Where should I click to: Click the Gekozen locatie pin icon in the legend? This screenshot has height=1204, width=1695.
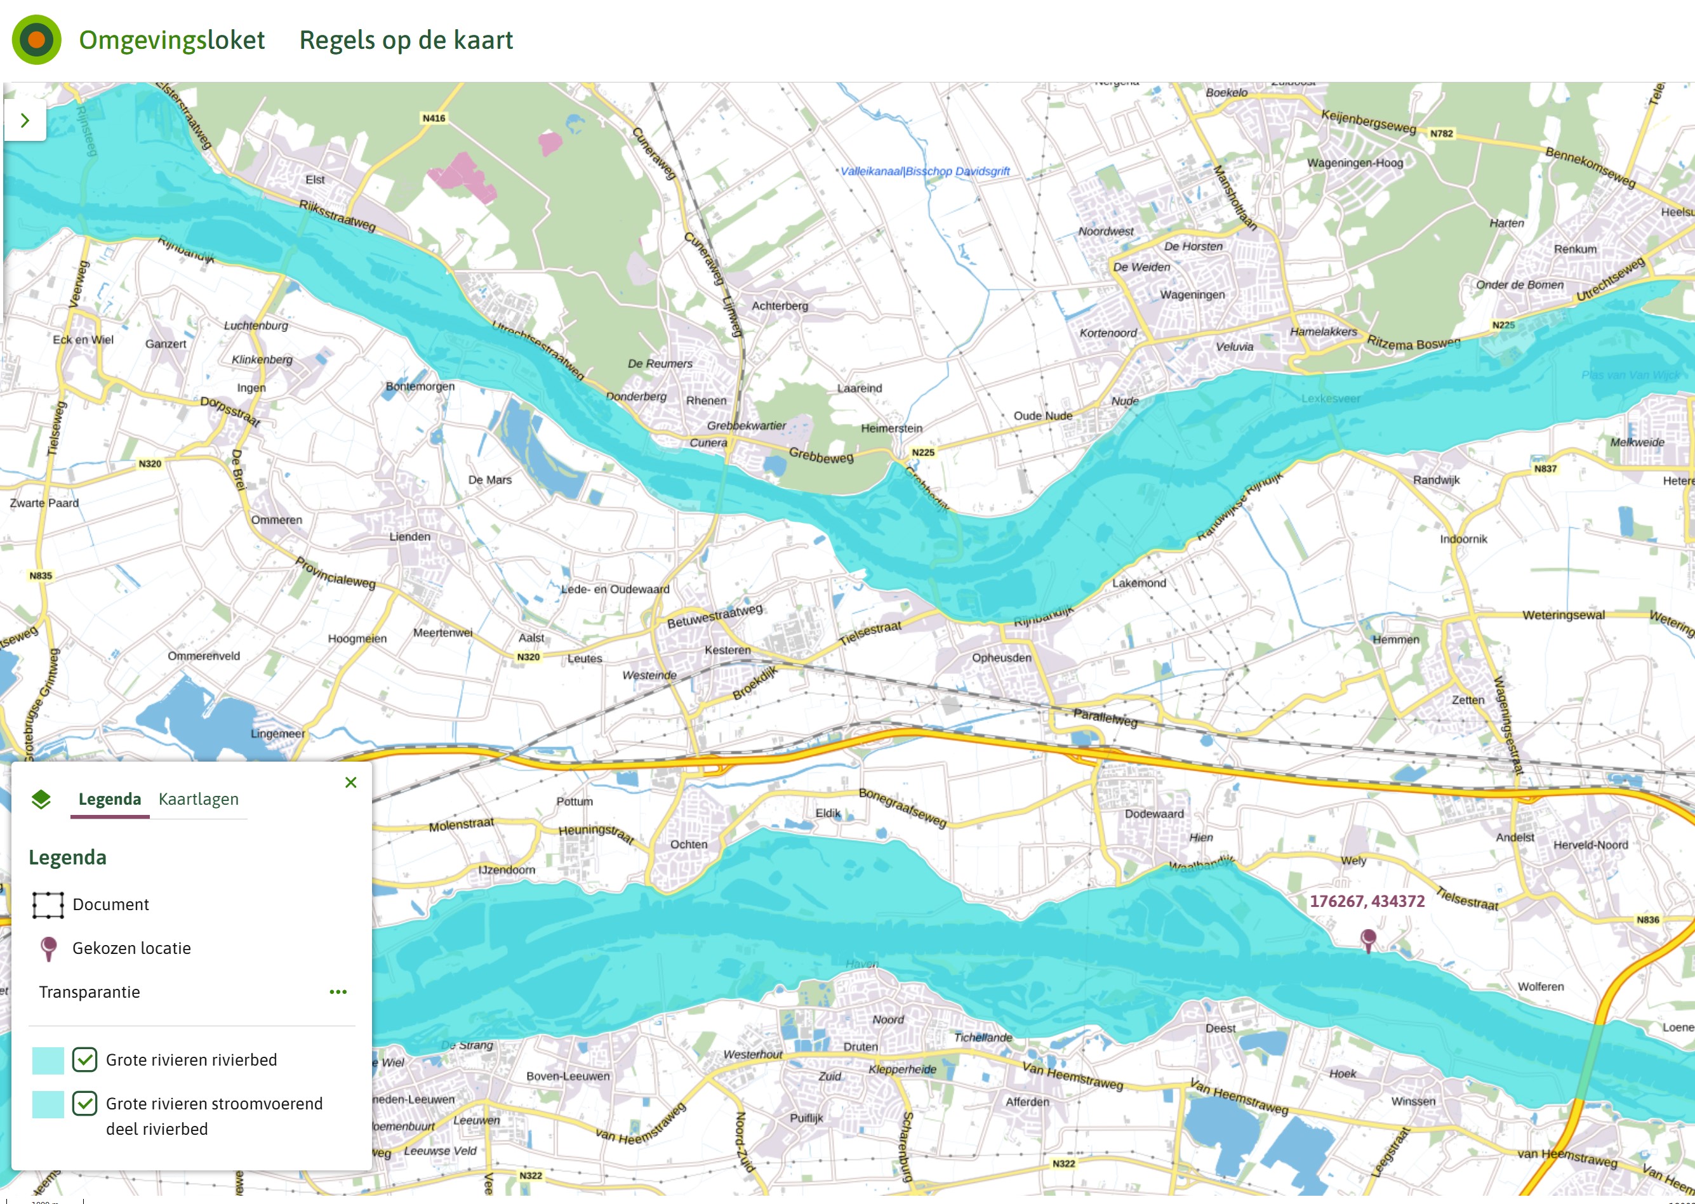48,948
